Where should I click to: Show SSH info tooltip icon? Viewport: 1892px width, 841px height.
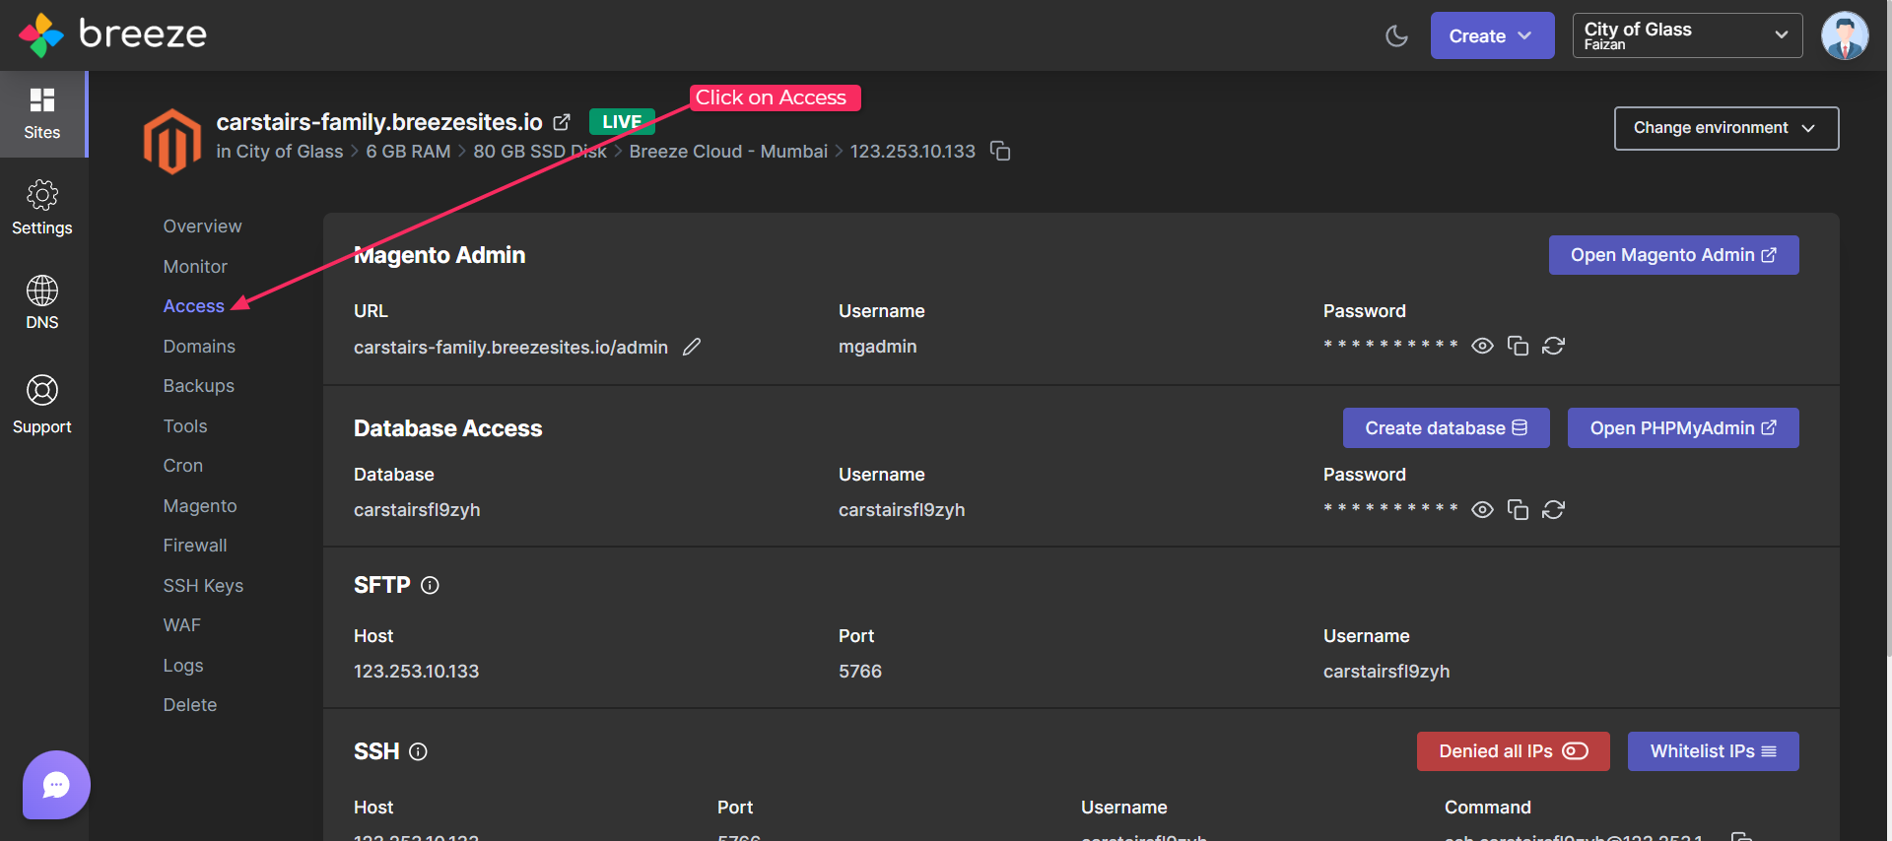pyautogui.click(x=418, y=751)
